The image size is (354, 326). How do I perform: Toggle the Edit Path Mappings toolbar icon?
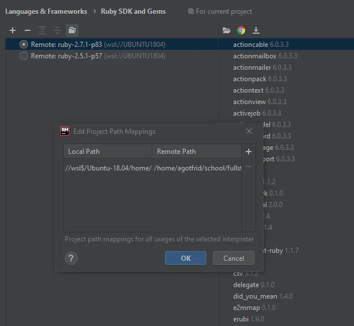(72, 30)
